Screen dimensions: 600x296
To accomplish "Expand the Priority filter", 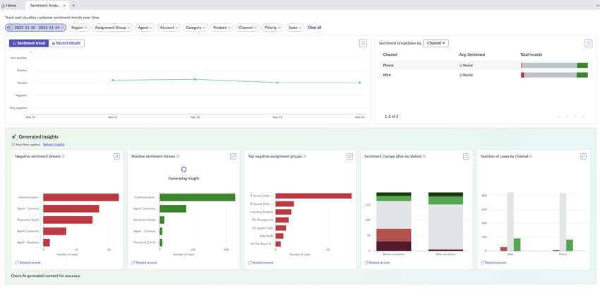I will point(272,28).
